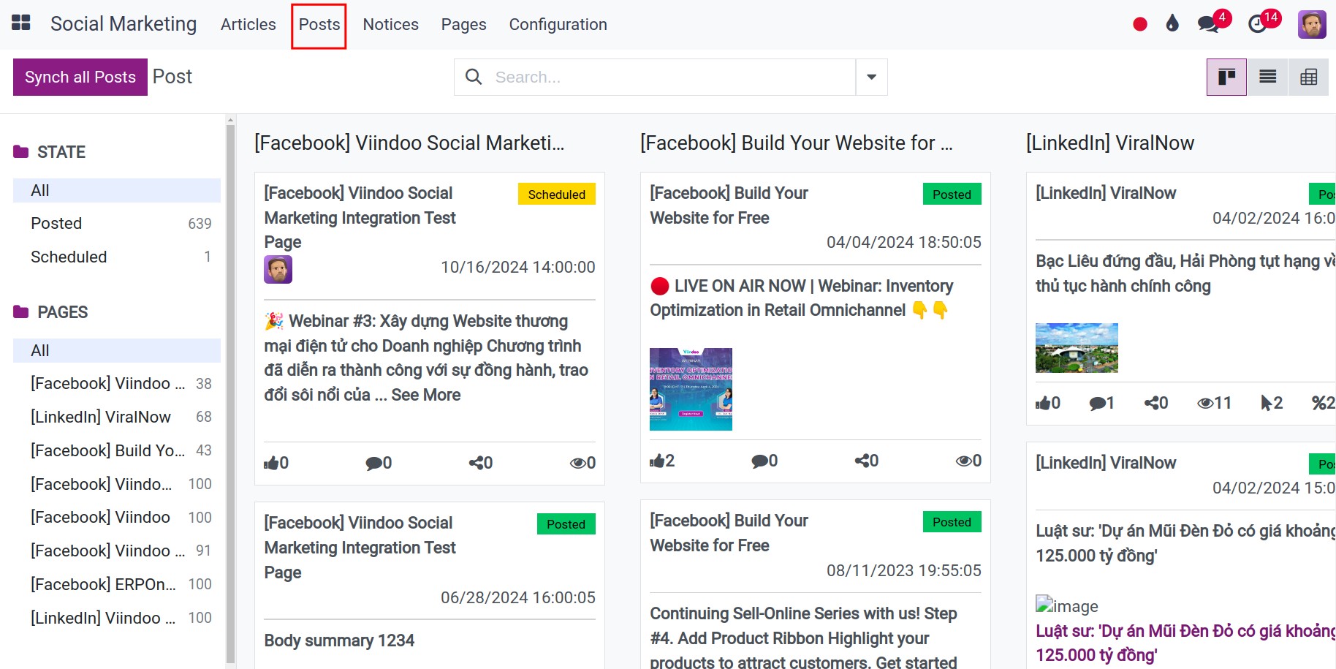This screenshot has width=1336, height=669.
Task: Select the Scheduled state filter
Action: 69,257
